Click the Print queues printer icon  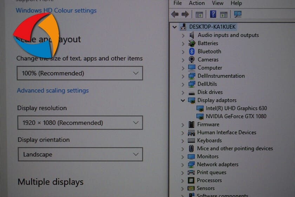click(191, 172)
